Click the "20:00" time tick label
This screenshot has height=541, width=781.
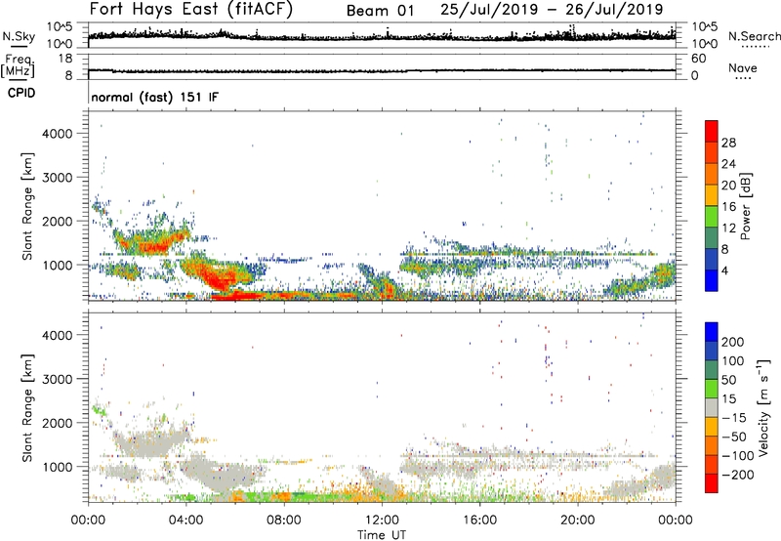pyautogui.click(x=577, y=520)
